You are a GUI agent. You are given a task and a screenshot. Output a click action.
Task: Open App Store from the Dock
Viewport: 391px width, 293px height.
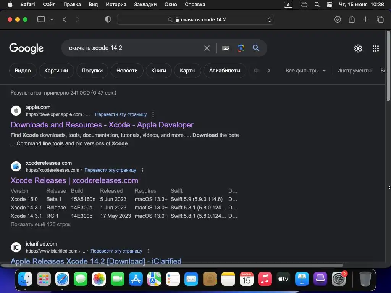136,279
